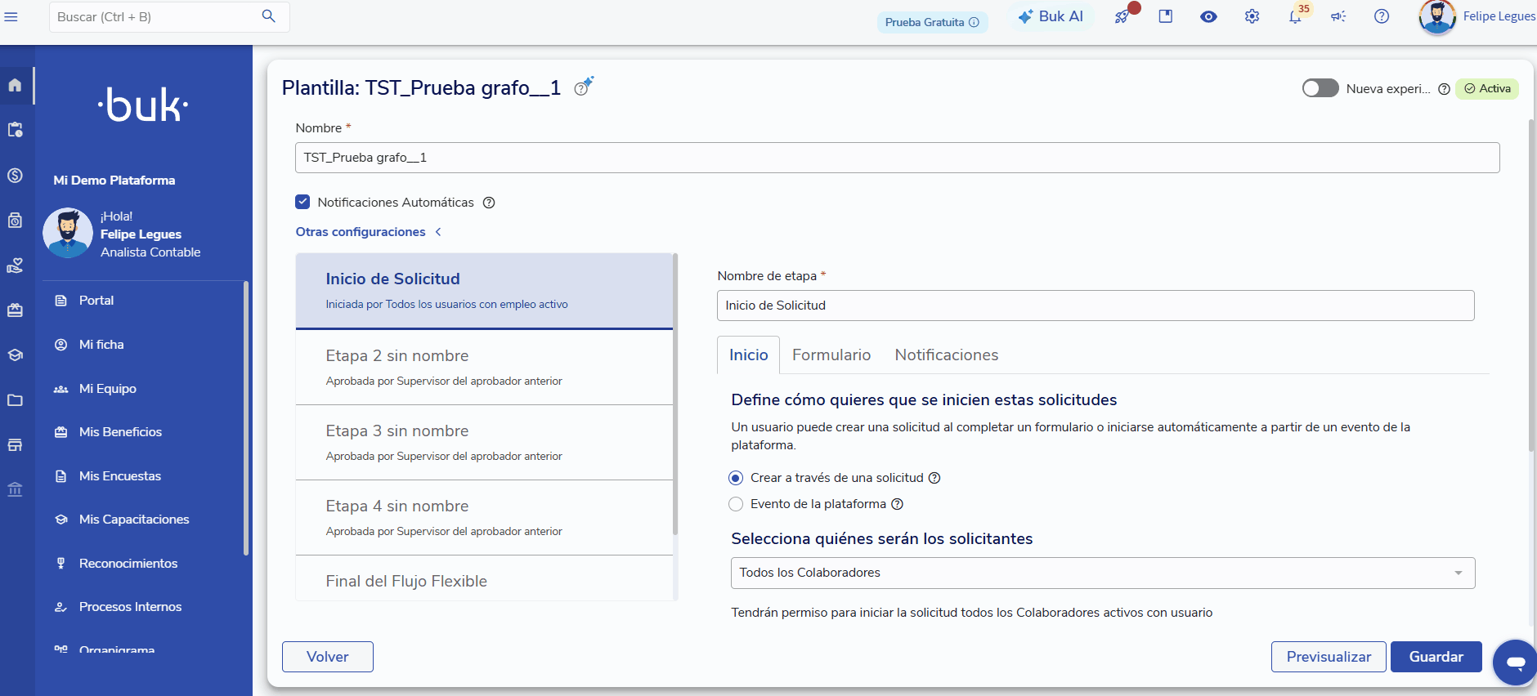This screenshot has width=1537, height=696.
Task: Click the storefront icon in left rail
Action: pyautogui.click(x=15, y=445)
